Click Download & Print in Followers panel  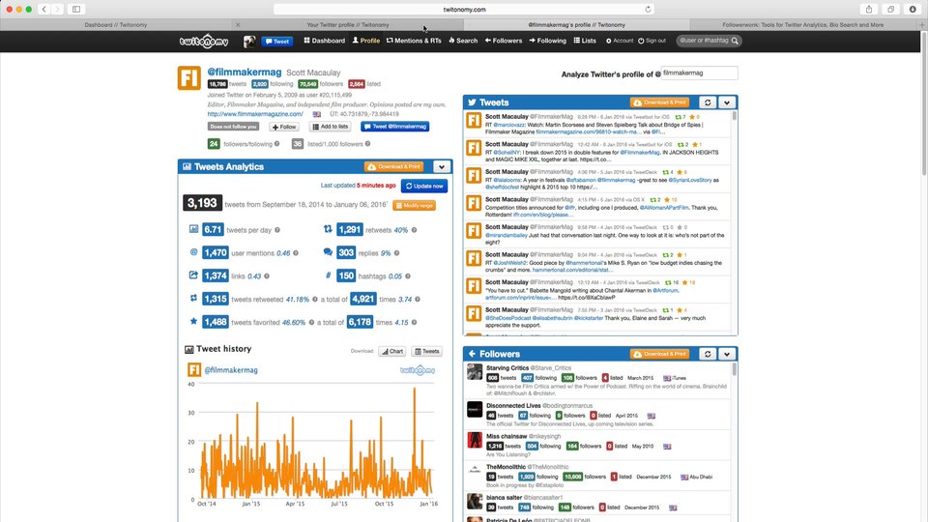[659, 354]
